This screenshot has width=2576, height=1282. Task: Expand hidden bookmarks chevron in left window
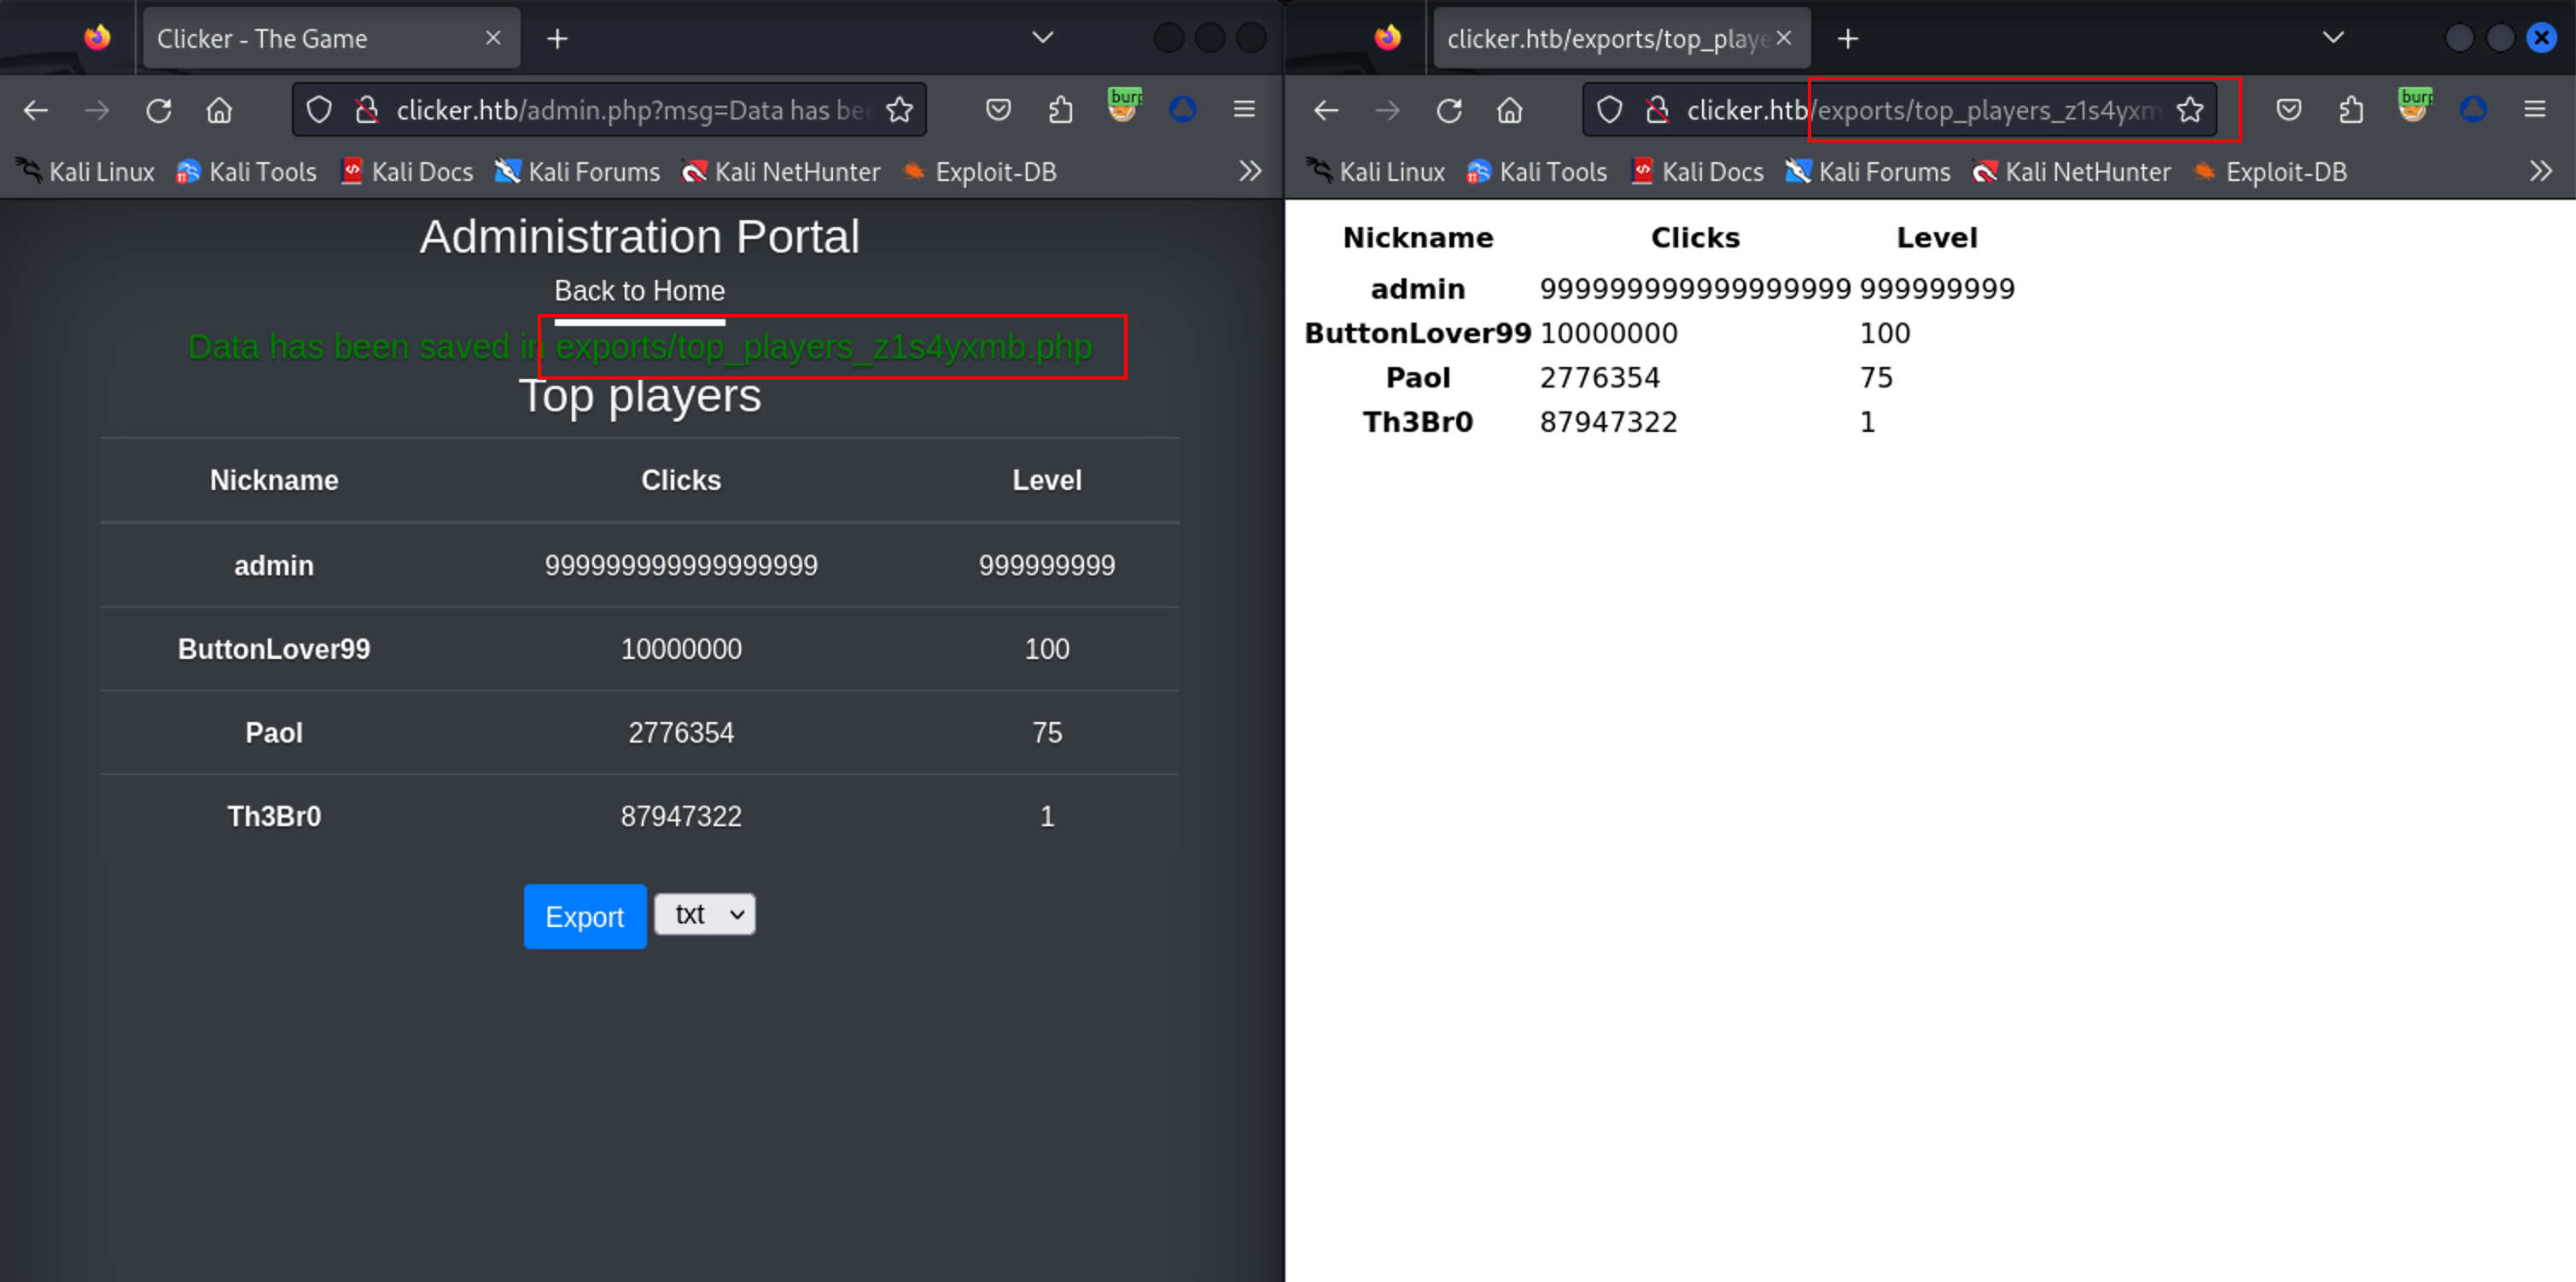point(1250,171)
